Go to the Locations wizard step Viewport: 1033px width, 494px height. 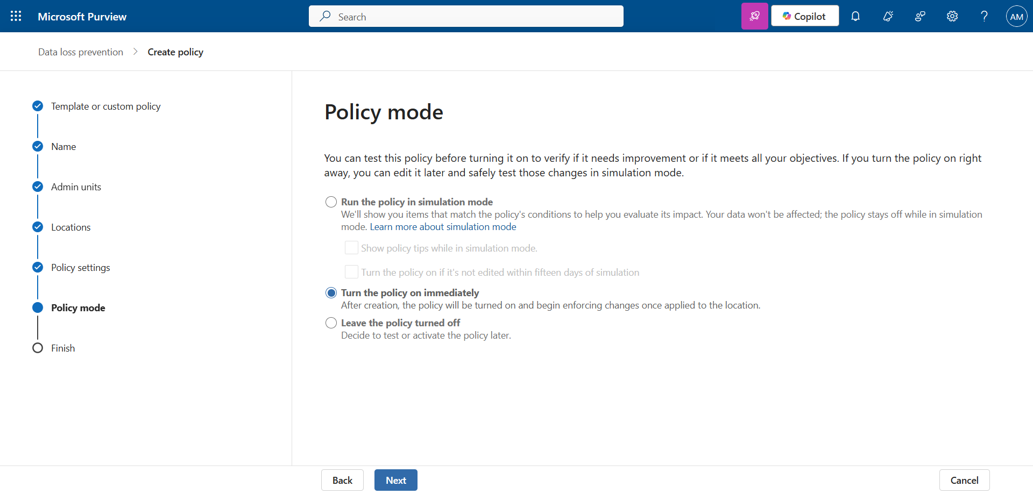pos(70,227)
